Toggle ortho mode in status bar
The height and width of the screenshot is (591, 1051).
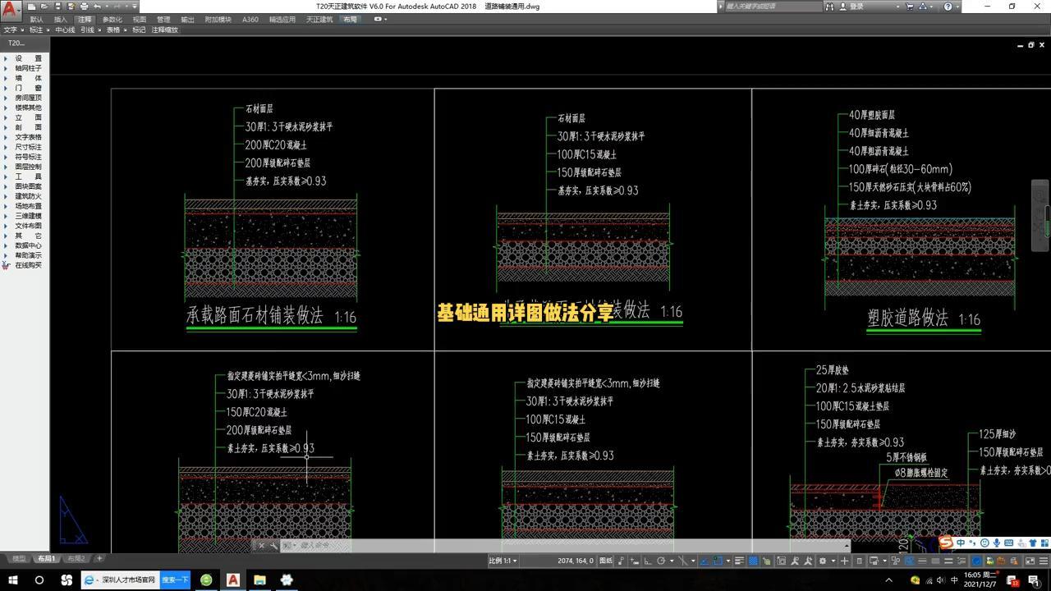[x=648, y=561]
